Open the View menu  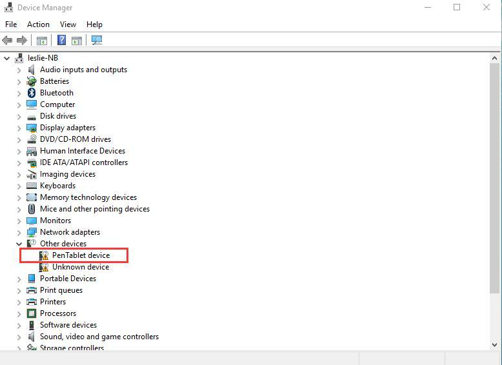point(68,25)
